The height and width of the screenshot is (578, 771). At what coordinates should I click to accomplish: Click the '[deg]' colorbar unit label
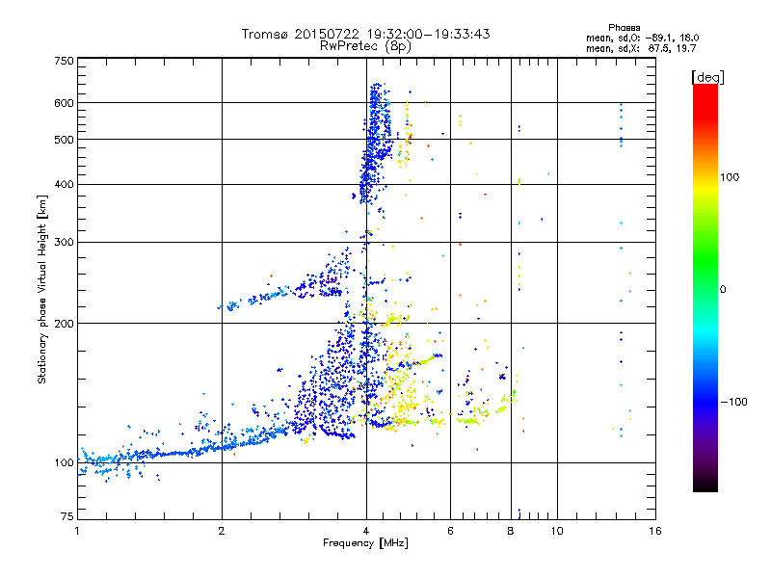[707, 77]
